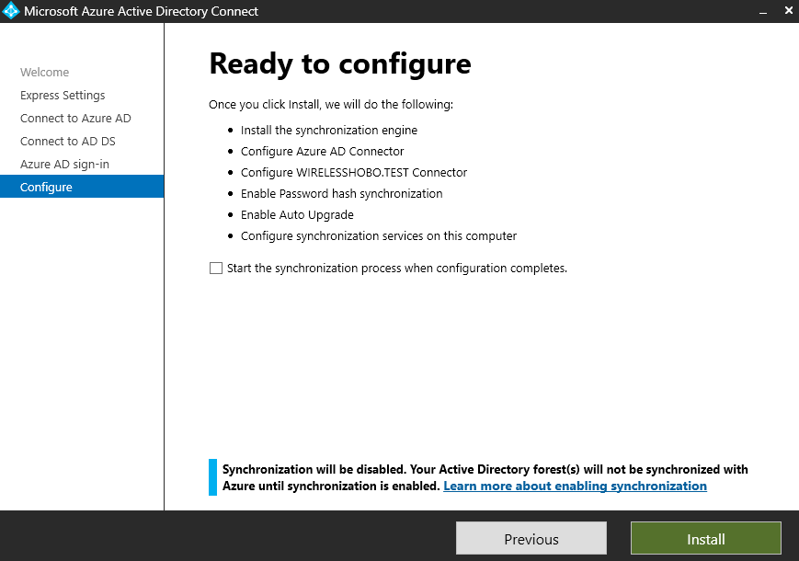This screenshot has height=561, width=799.
Task: Select the highlighted Configure step
Action: click(46, 188)
